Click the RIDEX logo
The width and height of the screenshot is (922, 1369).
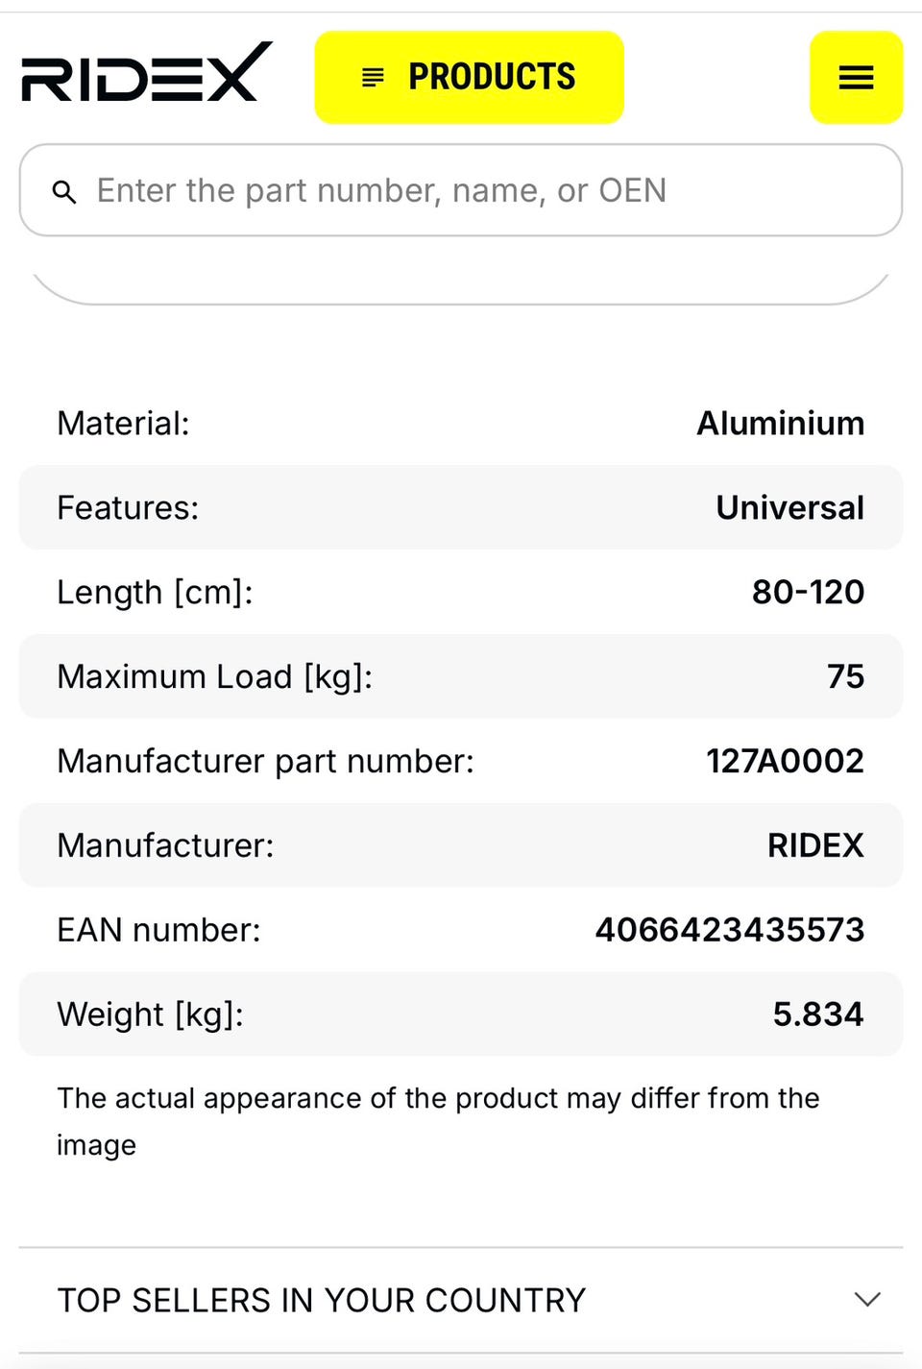pyautogui.click(x=147, y=71)
